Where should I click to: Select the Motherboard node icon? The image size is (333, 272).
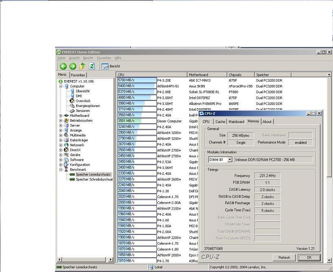(x=66, y=116)
